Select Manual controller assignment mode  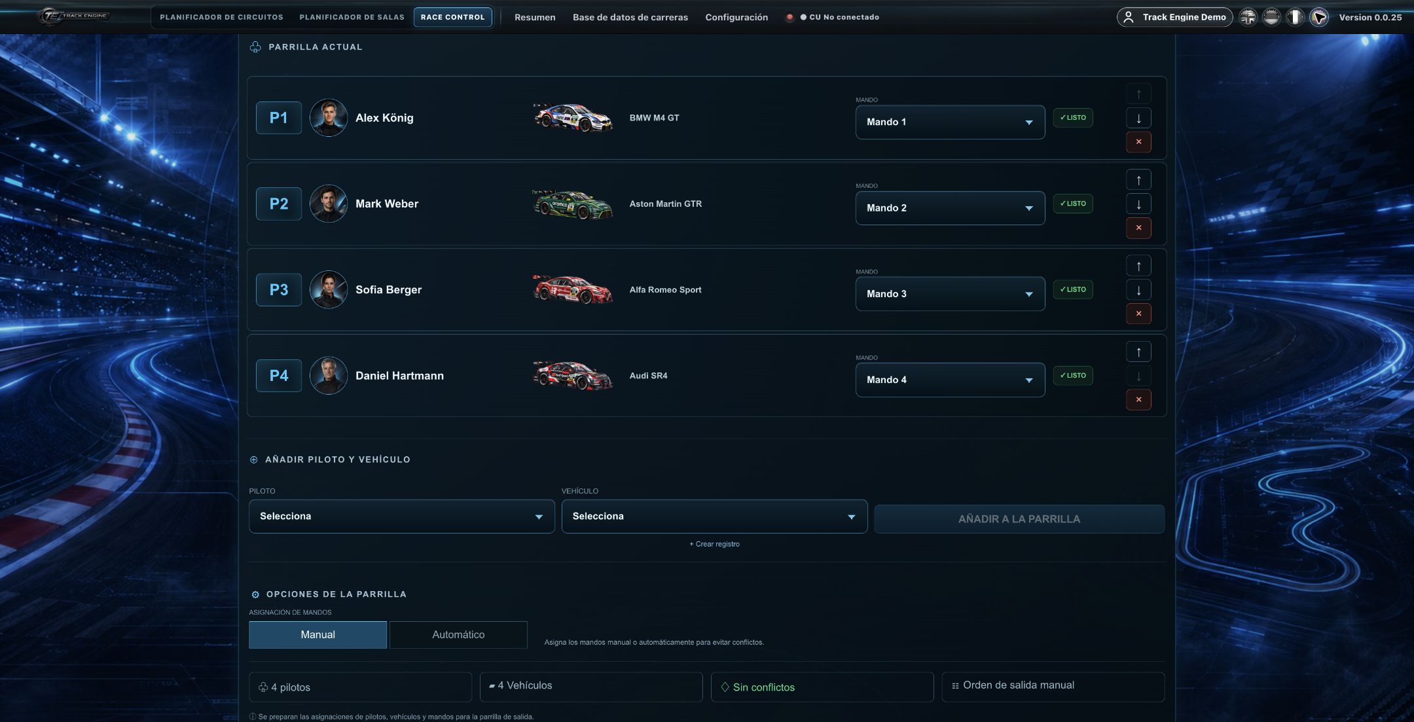coord(317,635)
